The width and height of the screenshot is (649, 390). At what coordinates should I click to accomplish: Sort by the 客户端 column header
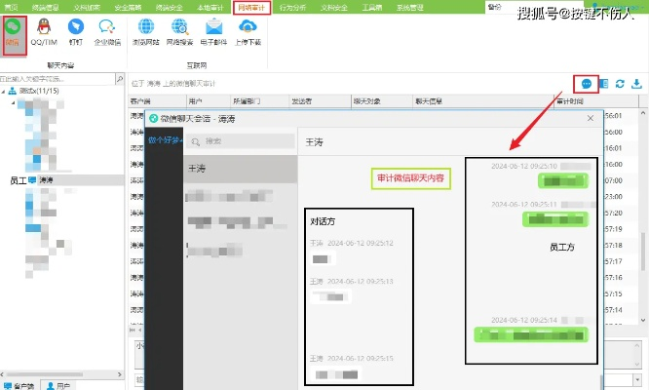click(157, 101)
